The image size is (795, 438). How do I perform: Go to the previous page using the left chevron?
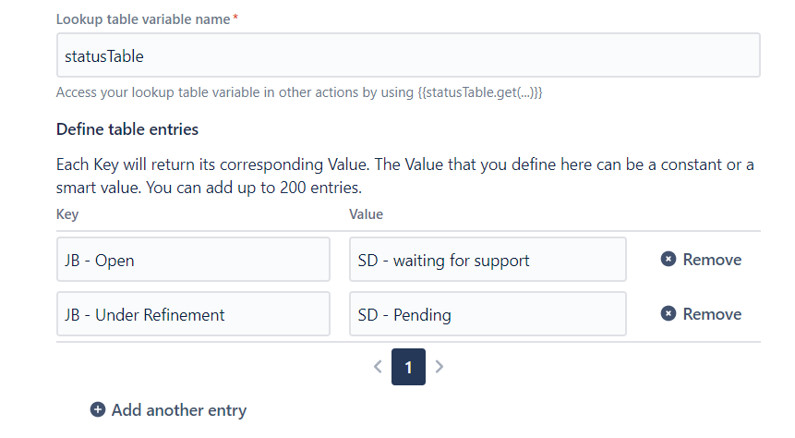coord(377,367)
